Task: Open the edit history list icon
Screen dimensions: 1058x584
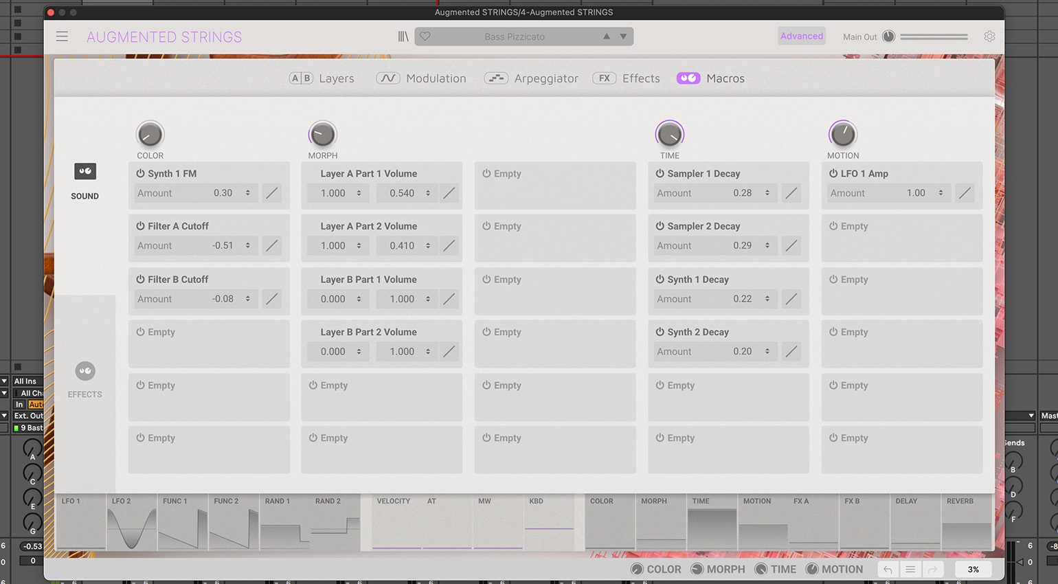Action: [x=910, y=570]
